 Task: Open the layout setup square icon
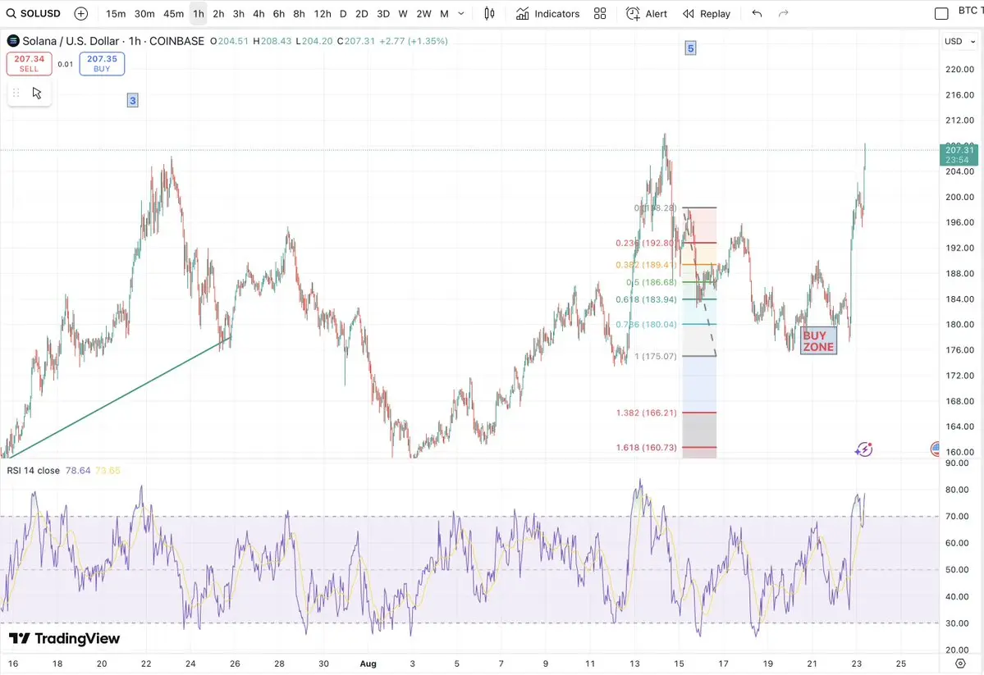[941, 13]
